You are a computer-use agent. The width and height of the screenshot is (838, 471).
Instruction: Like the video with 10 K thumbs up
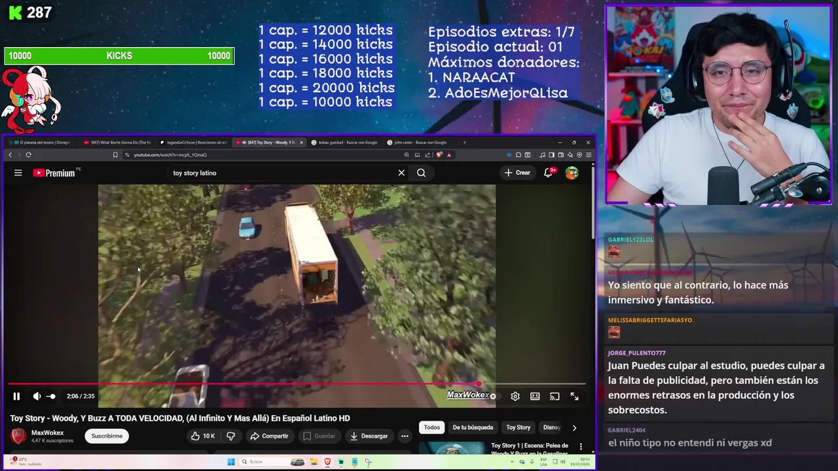202,436
